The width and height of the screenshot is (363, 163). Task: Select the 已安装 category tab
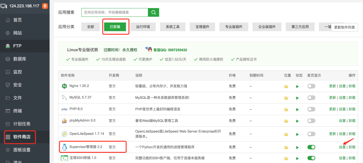(x=115, y=27)
